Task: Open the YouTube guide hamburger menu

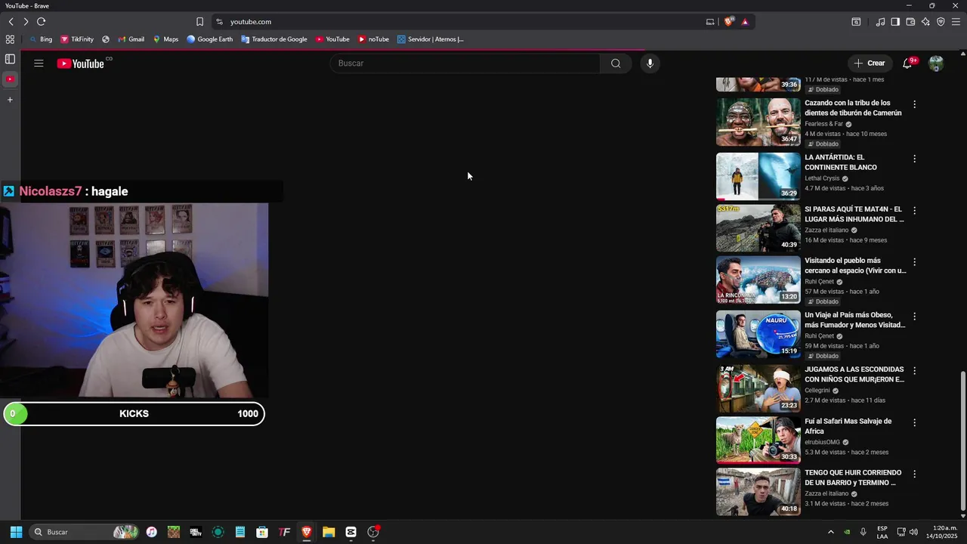Action: [x=39, y=63]
